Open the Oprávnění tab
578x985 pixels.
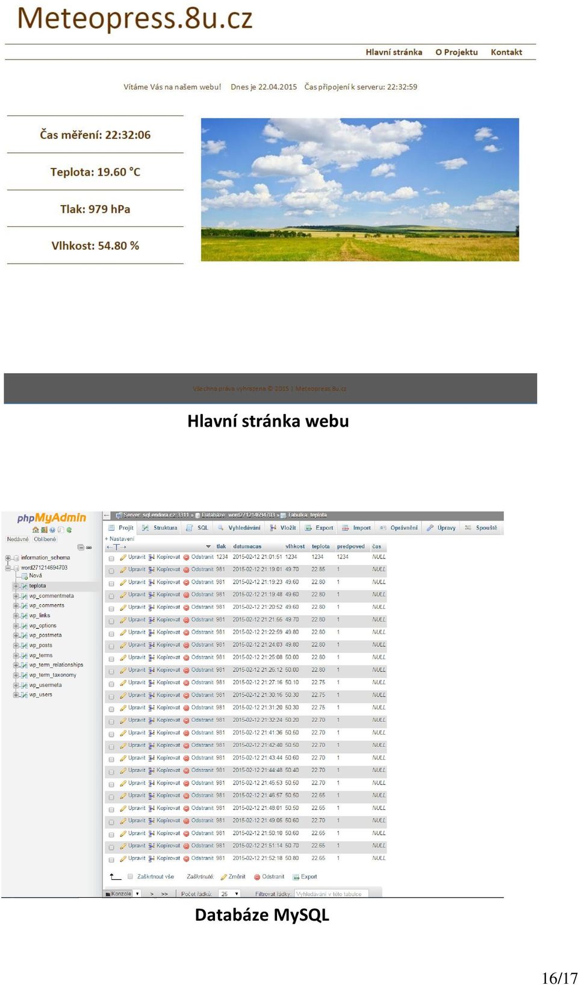(398, 528)
